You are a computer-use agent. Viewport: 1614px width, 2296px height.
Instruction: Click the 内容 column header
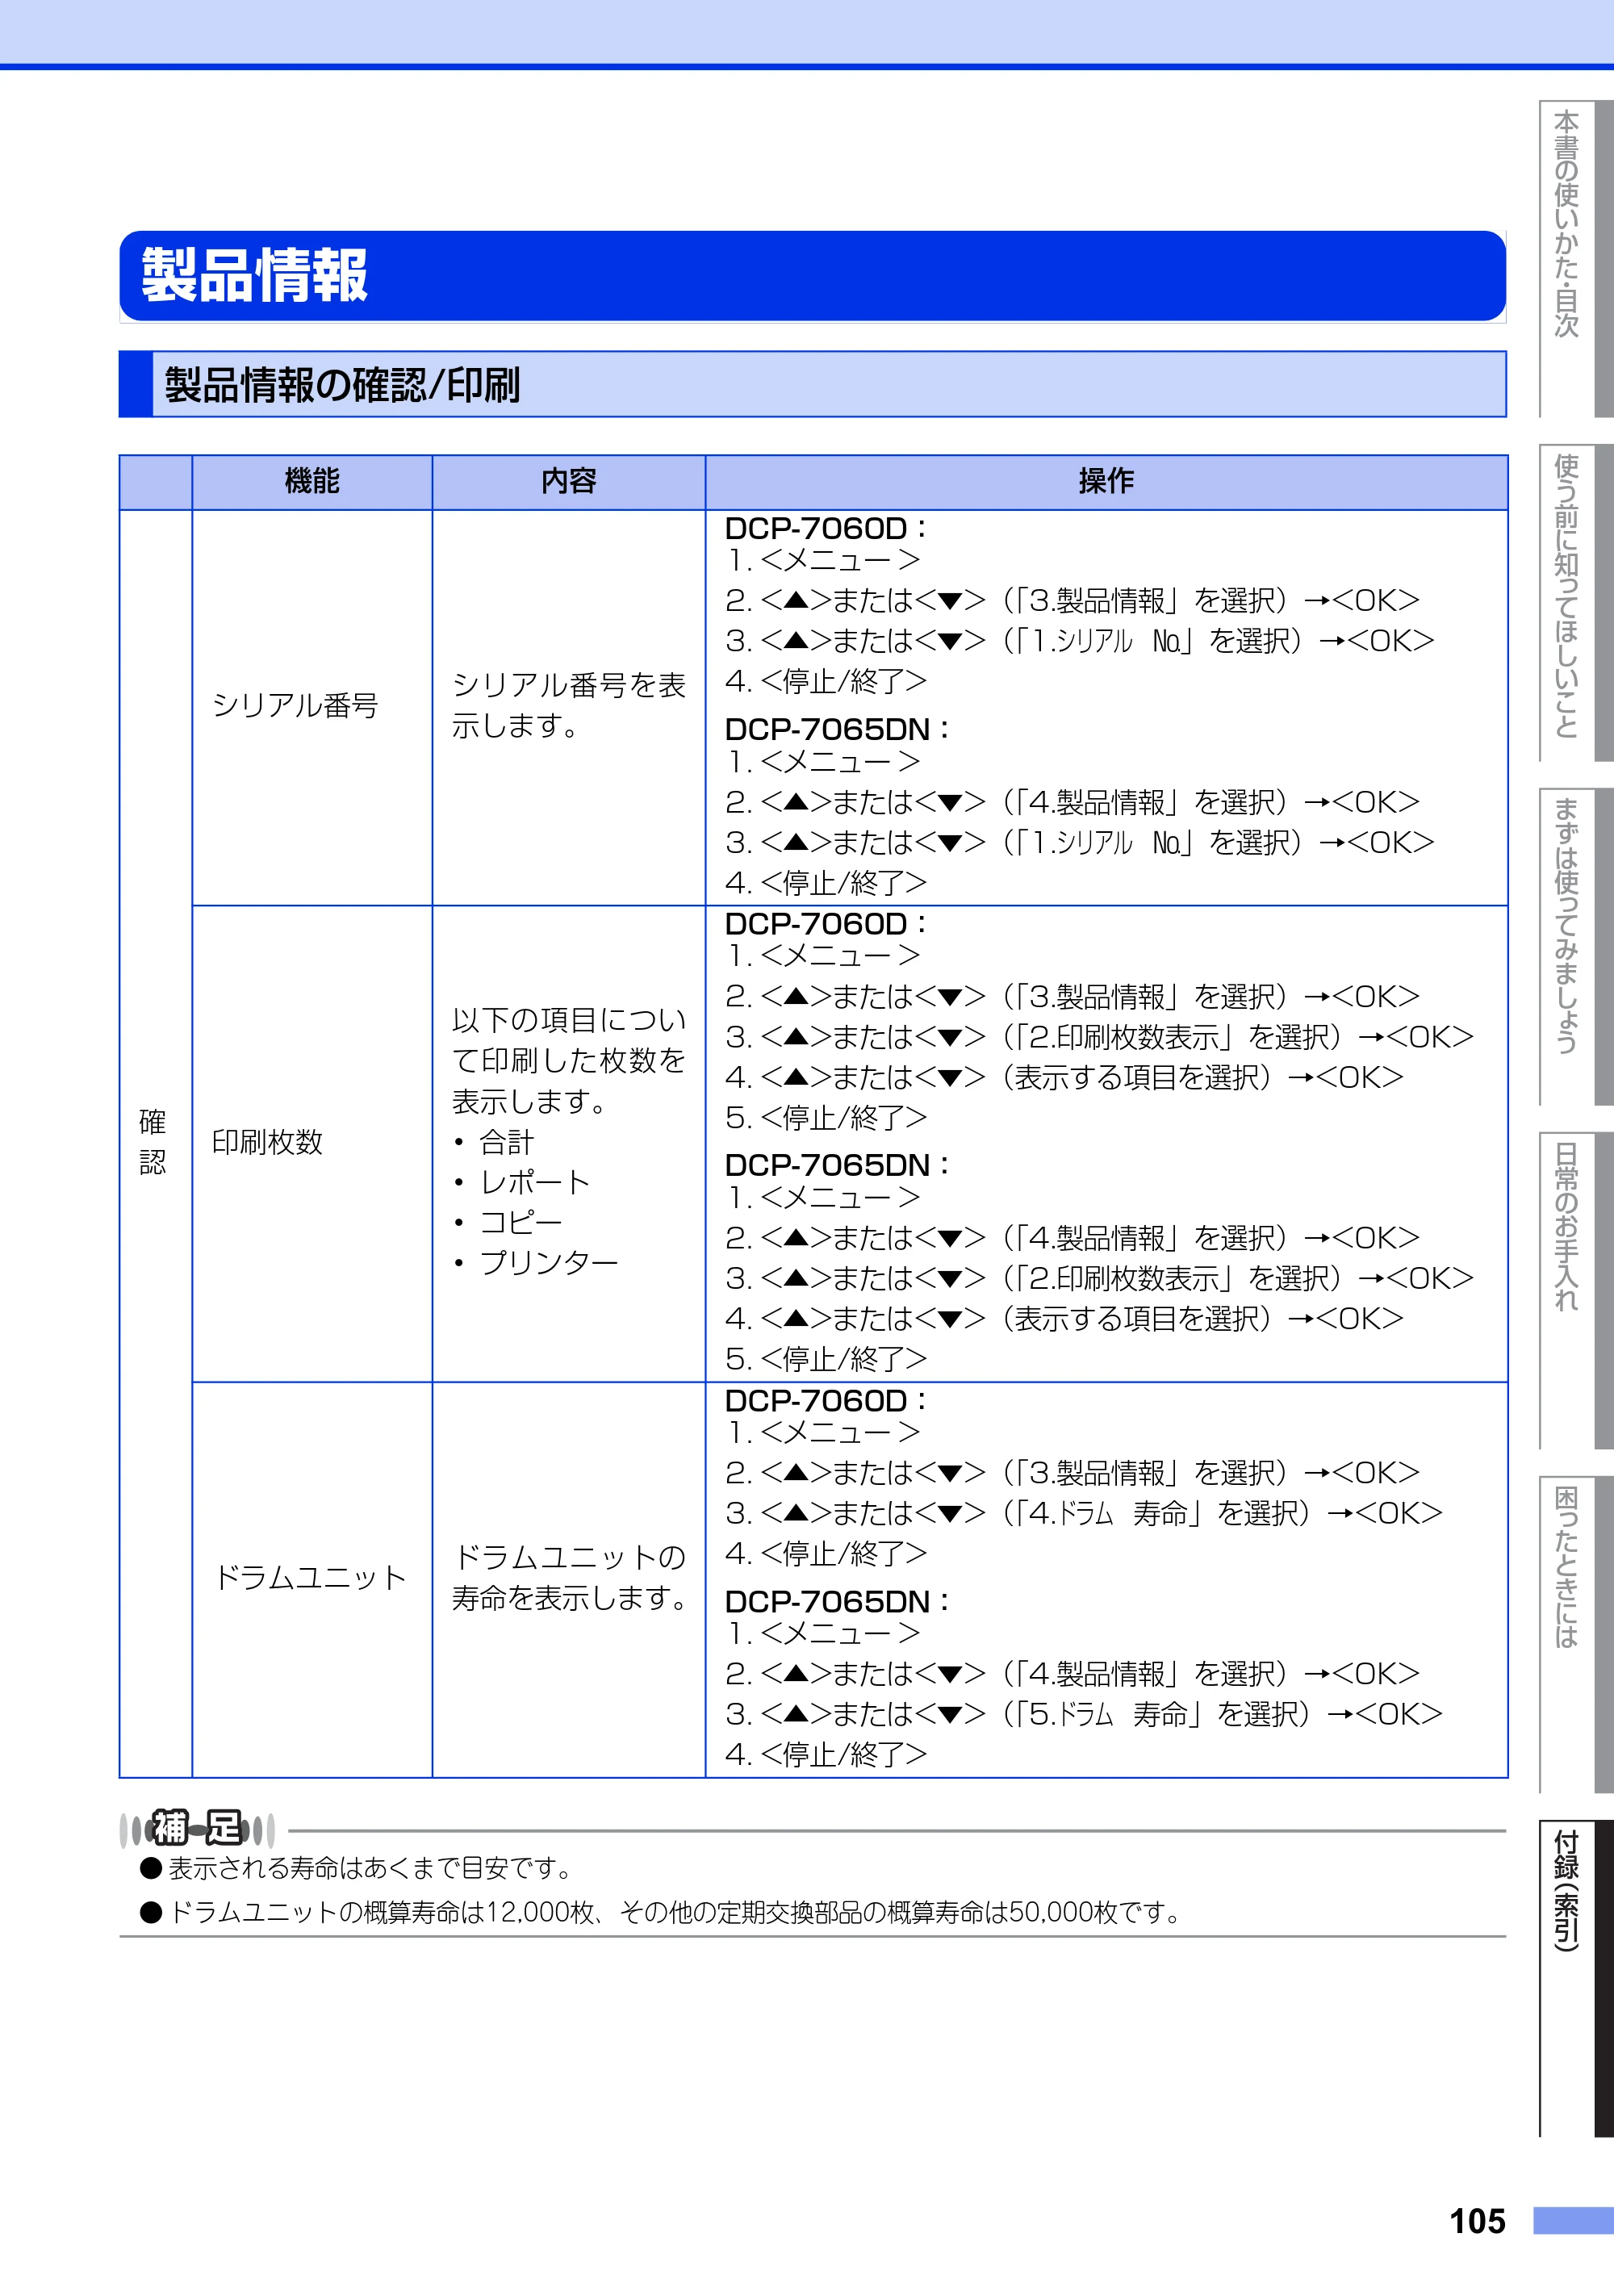[x=569, y=482]
